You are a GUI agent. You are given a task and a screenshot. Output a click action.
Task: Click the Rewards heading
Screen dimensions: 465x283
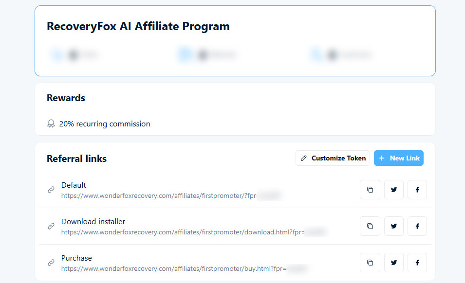(x=66, y=98)
